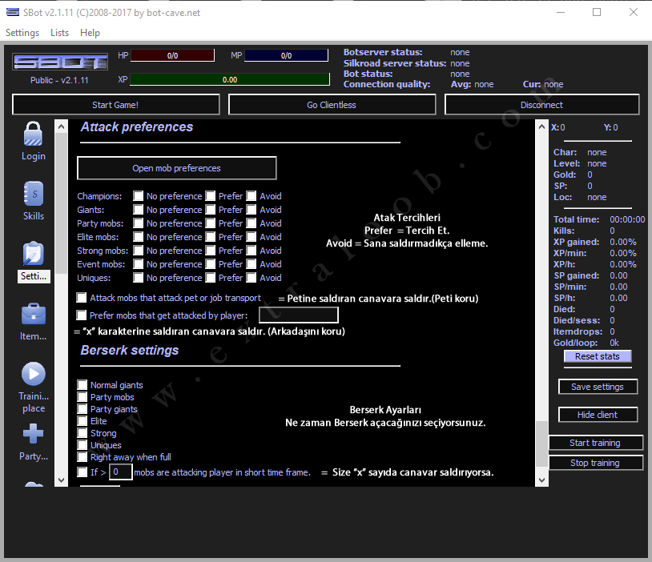
Task: Open the Training place play icon
Action: tap(34, 374)
